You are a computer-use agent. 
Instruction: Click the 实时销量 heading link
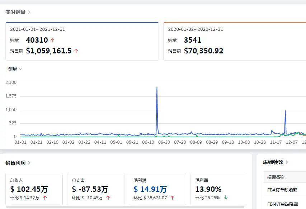tap(15, 12)
